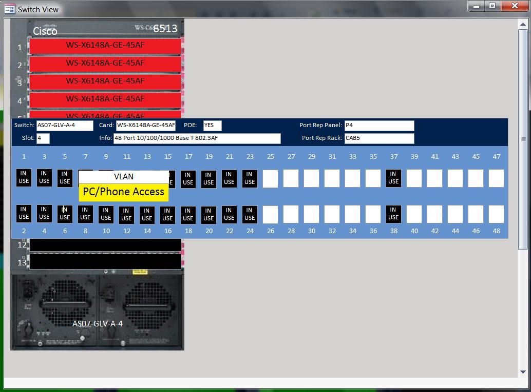Image resolution: width=531 pixels, height=392 pixels.
Task: Click the yellow PC/Phone Access VLAN label
Action: point(124,192)
